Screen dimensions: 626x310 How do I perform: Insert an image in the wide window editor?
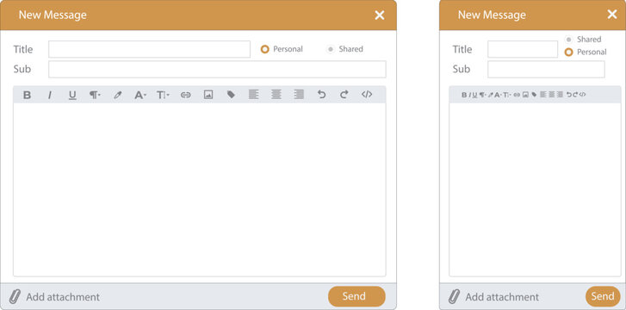[208, 95]
